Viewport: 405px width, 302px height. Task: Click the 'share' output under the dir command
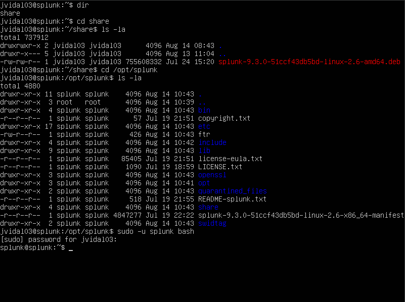point(10,14)
